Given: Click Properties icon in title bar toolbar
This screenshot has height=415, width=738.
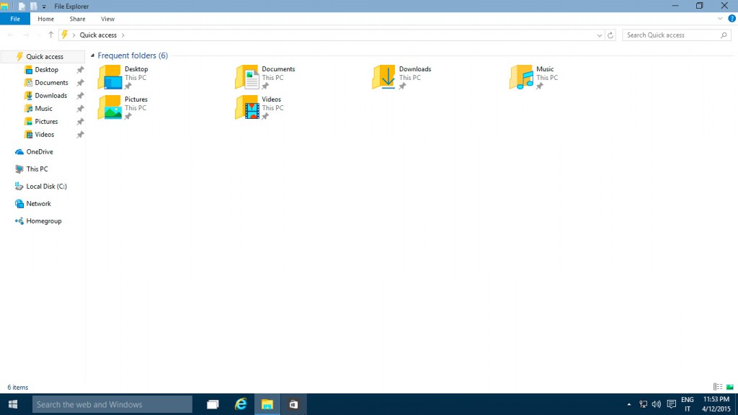Looking at the screenshot, I should [x=22, y=6].
